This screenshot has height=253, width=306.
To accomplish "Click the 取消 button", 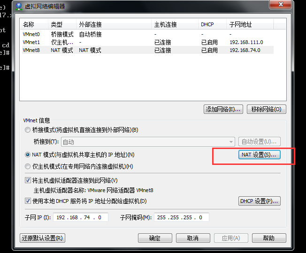I will click(x=193, y=238).
